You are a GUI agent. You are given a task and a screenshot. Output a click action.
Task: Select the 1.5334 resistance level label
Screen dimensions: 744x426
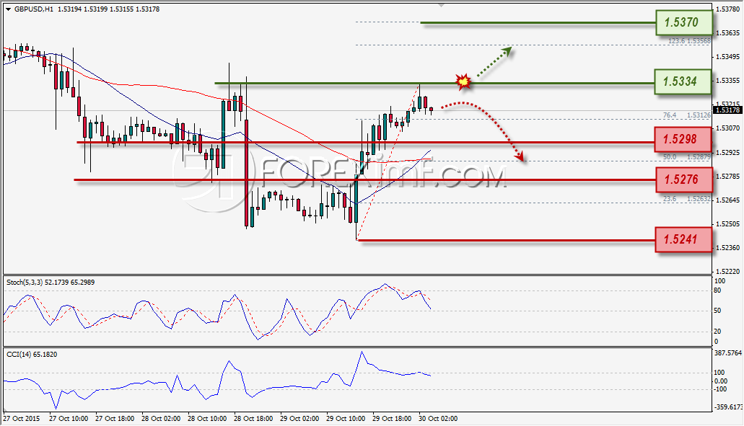click(x=683, y=81)
